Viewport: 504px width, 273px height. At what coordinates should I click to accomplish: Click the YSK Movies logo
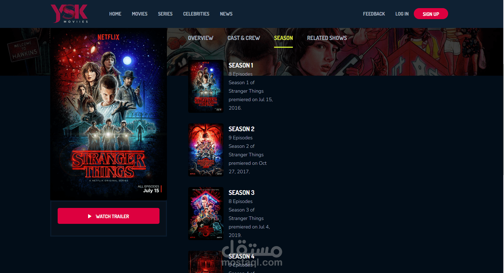pos(69,13)
